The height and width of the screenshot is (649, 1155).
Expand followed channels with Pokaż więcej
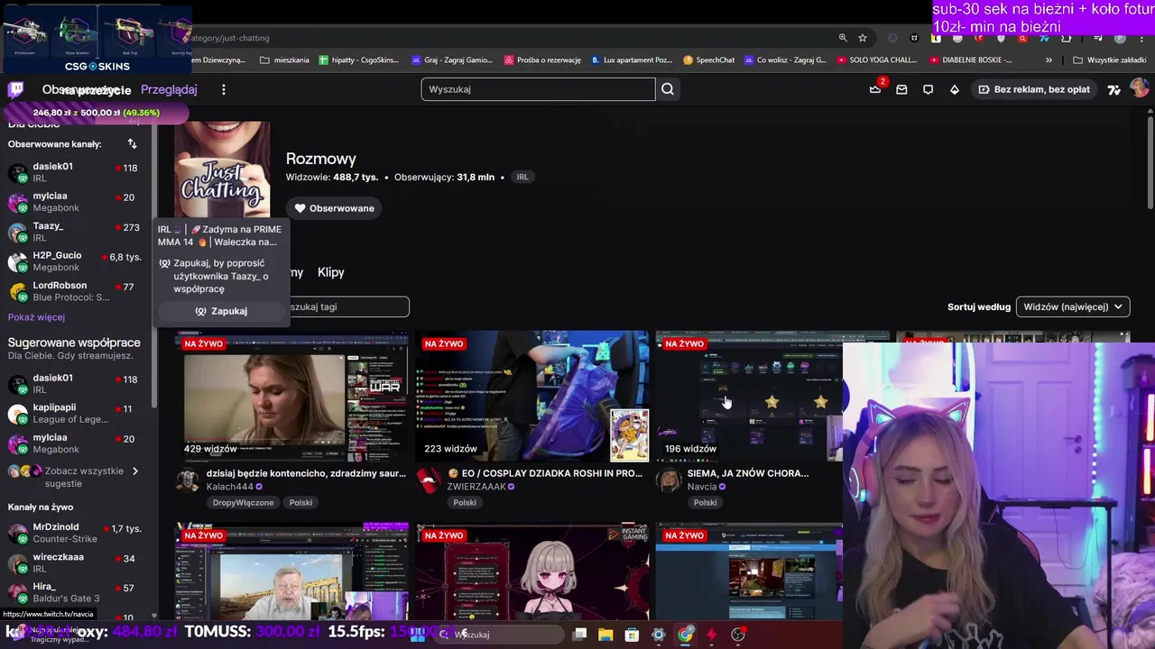[37, 317]
